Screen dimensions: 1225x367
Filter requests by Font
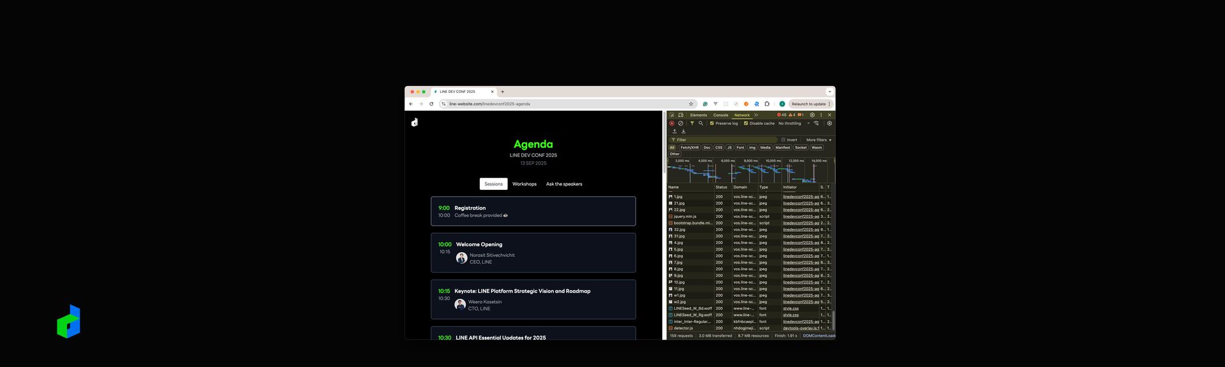pos(740,147)
